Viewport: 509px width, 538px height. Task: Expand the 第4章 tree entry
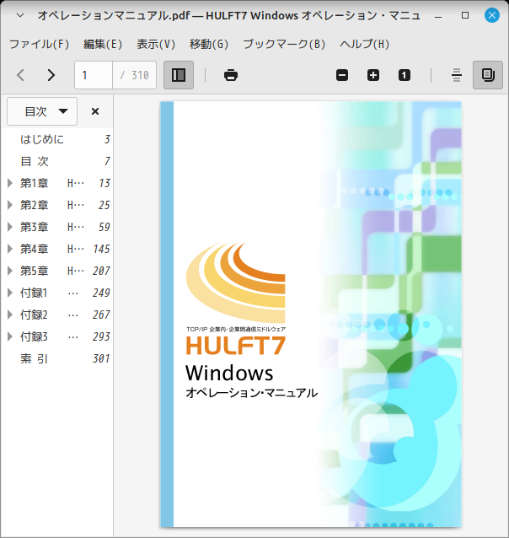point(10,249)
